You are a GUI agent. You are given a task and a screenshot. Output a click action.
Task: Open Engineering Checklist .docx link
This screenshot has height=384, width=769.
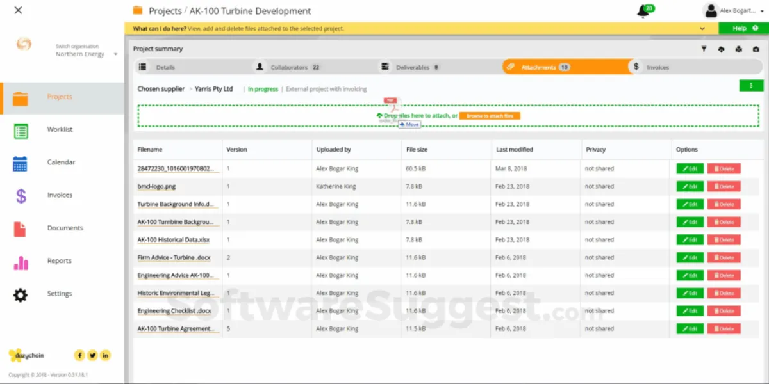pyautogui.click(x=174, y=311)
